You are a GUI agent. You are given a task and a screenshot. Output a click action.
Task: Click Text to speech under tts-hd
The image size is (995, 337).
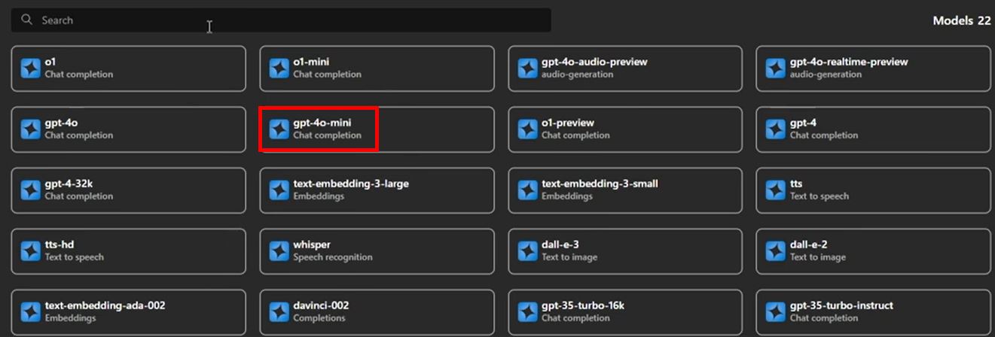74,257
